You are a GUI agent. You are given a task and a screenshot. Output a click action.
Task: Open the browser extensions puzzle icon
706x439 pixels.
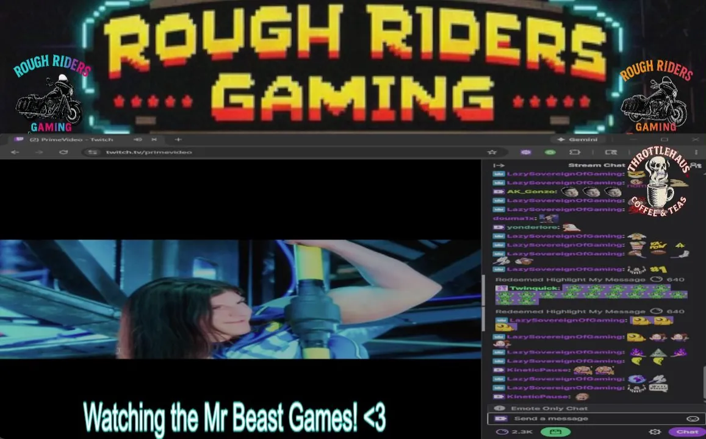(x=575, y=152)
